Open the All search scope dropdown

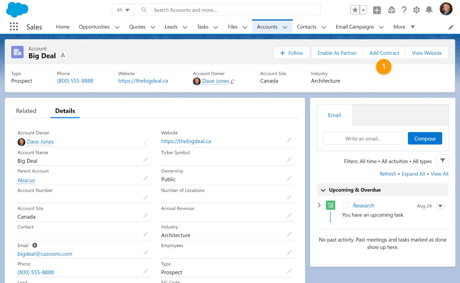(x=123, y=10)
